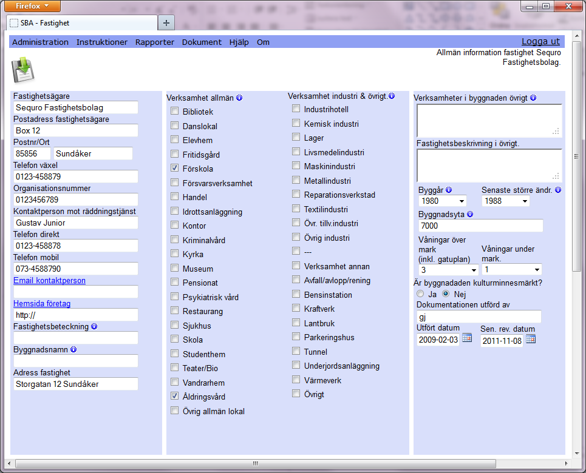Open info icon beside Verksamhet industri & övrigt
586x473 pixels.
(x=392, y=96)
